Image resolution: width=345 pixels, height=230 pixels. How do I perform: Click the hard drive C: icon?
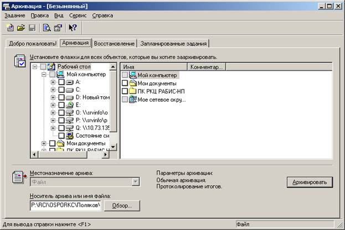70,90
